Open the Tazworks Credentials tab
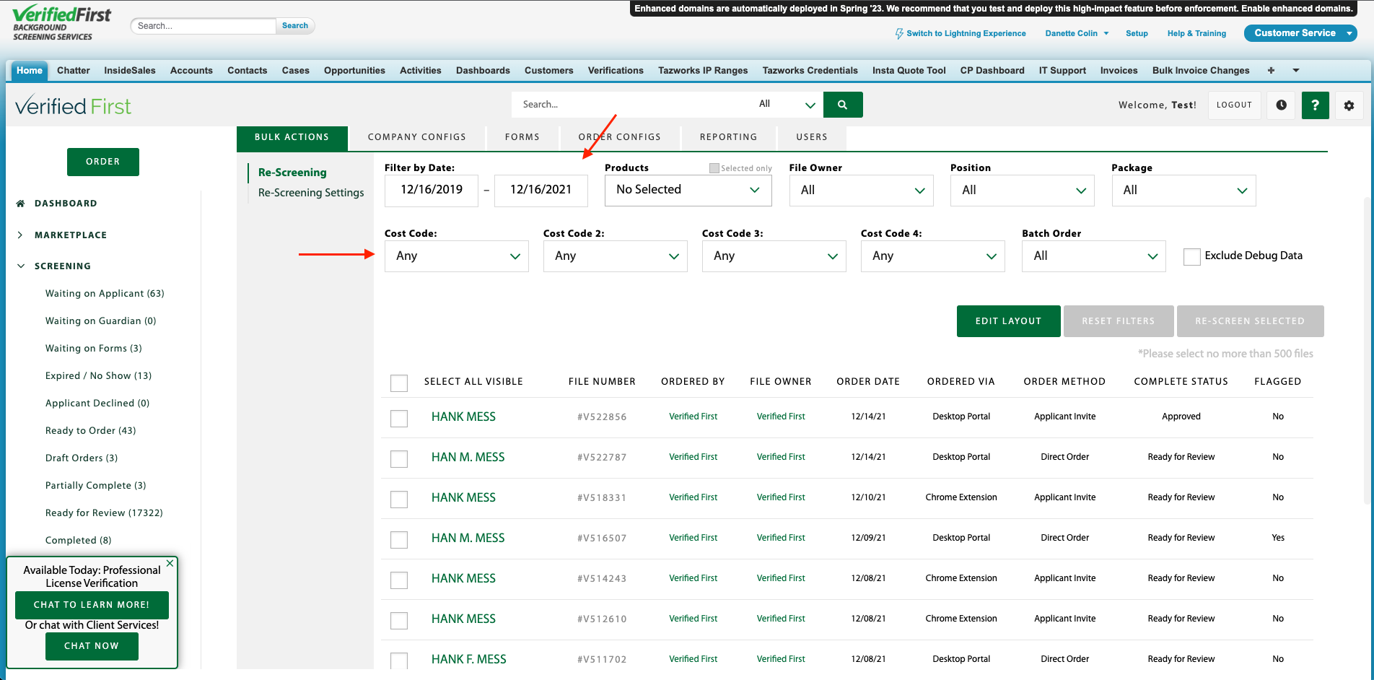Image resolution: width=1374 pixels, height=680 pixels. pyautogui.click(x=810, y=70)
